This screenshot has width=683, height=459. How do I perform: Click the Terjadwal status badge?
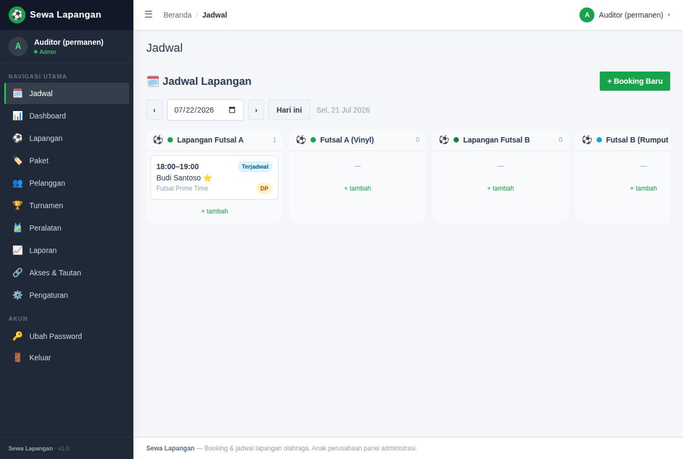255,167
